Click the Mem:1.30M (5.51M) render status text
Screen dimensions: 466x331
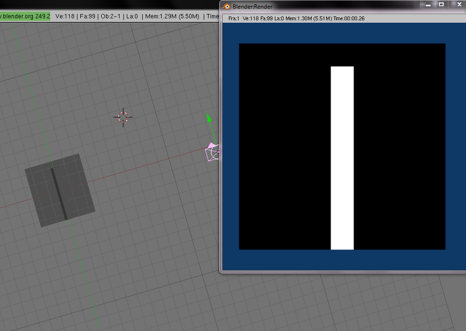pos(309,18)
